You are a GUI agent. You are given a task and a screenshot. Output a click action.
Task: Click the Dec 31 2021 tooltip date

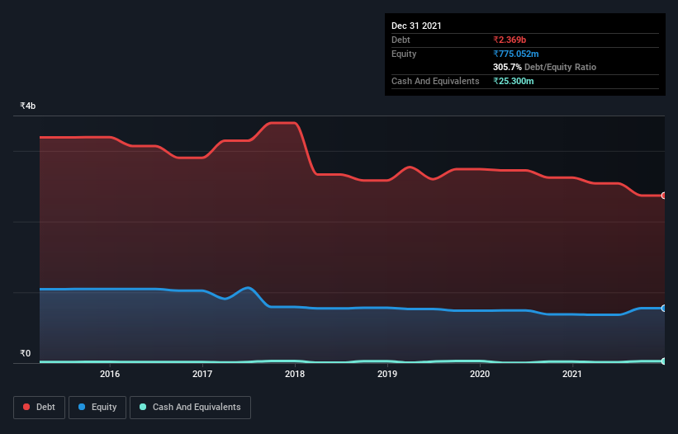(416, 26)
